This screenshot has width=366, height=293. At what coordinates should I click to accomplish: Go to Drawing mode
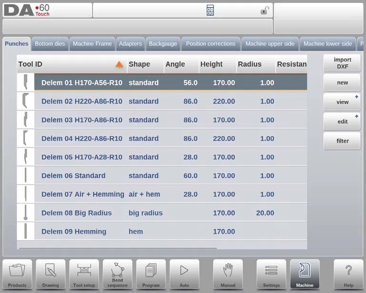coord(51,274)
